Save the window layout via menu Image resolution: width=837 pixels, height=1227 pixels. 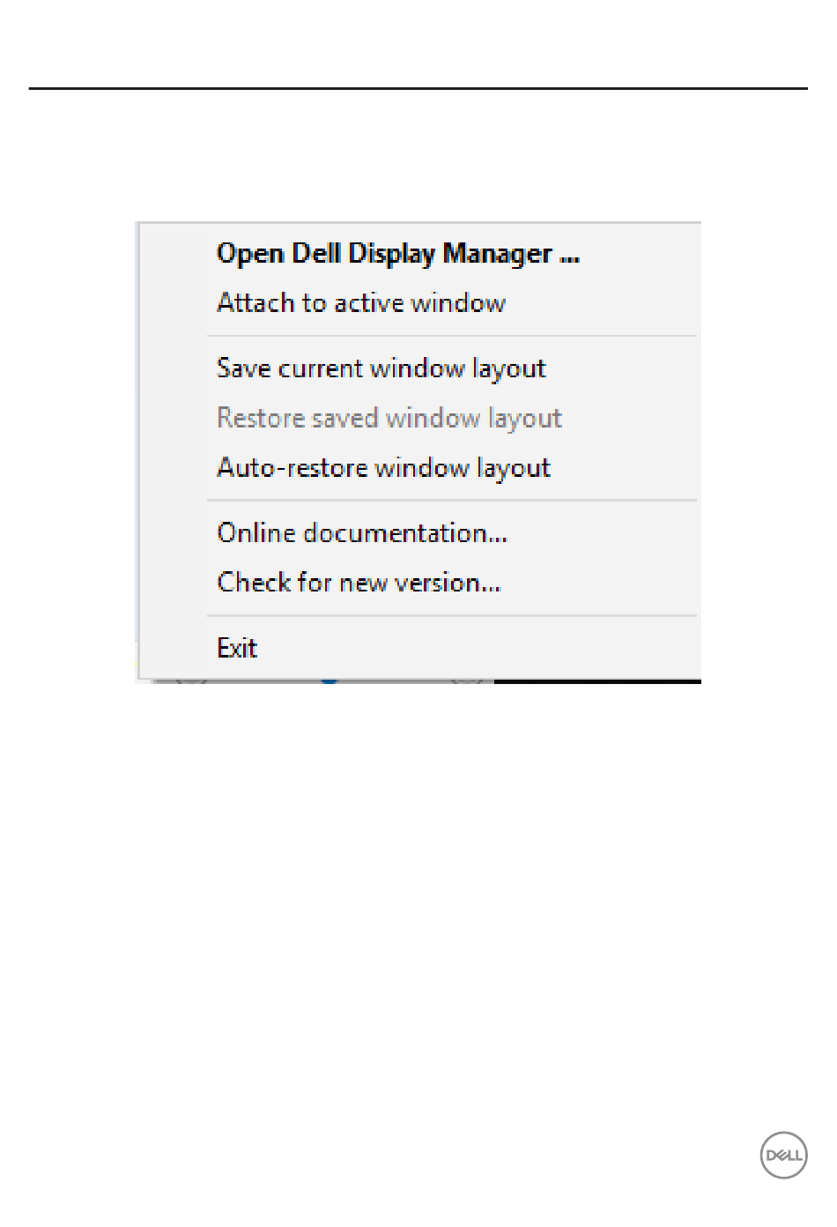[381, 368]
